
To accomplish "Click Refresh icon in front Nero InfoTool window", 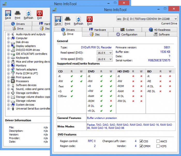I will coord(78,19).
